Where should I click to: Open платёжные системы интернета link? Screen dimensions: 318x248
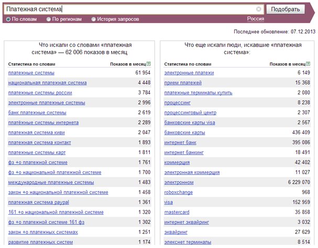click(43, 123)
